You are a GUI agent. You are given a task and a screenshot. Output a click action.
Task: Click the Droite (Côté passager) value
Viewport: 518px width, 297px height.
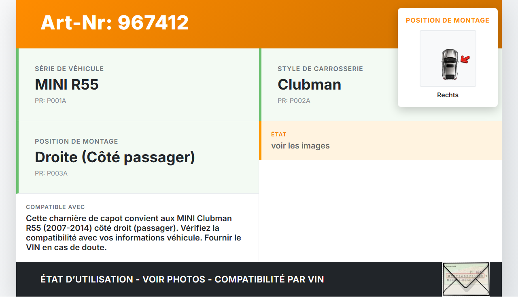(x=115, y=157)
